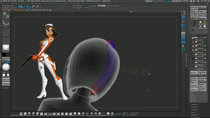This screenshot has height=118, width=210.
Task: Select the cube-shaped ZModeler brush icon
Action: pyautogui.click(x=100, y=114)
